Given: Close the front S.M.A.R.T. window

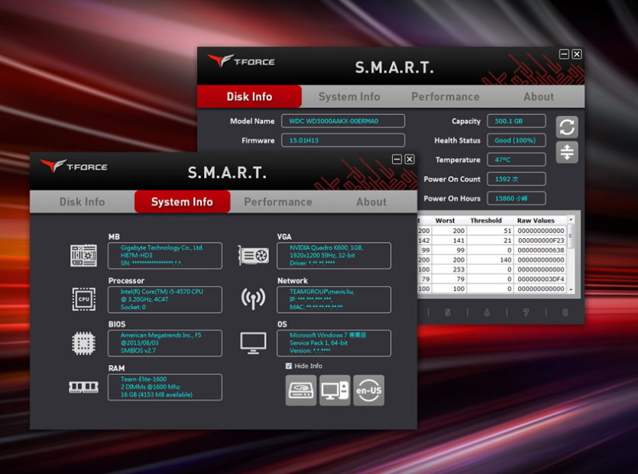Looking at the screenshot, I should 410,160.
